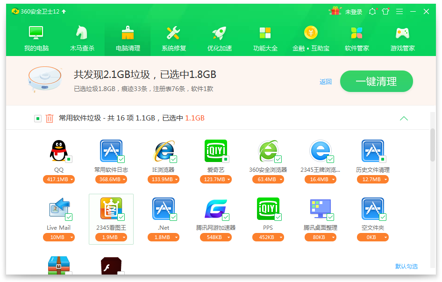Image resolution: width=442 pixels, height=282 pixels.
Task: Open 功能大全 tab
Action: [265, 39]
